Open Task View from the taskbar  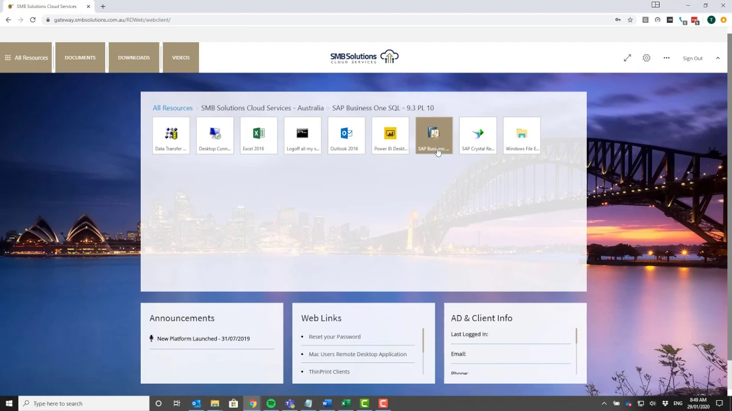pos(177,404)
